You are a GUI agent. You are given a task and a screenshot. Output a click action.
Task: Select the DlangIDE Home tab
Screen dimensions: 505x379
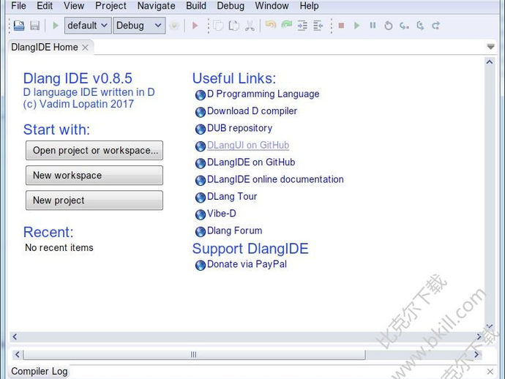point(45,48)
